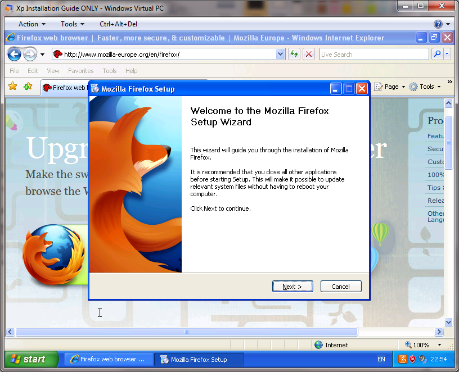Click the vertical scrollbar thumb
The width and height of the screenshot is (459, 372).
click(448, 142)
